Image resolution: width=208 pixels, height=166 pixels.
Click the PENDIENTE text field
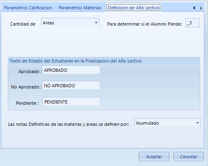71,101
